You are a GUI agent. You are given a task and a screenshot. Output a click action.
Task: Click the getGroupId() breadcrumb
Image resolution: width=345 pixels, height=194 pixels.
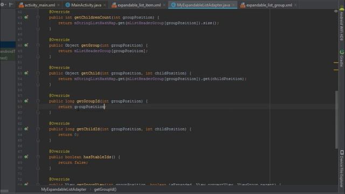[105, 189]
